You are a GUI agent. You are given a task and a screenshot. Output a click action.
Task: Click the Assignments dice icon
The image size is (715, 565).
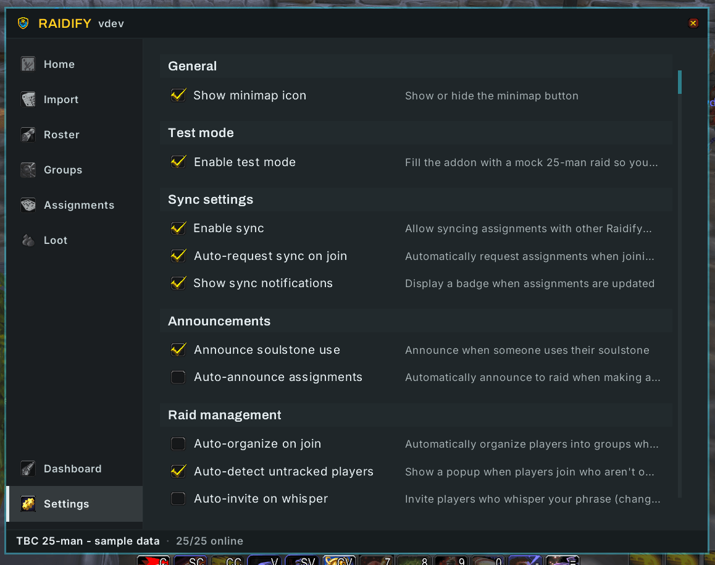click(x=28, y=205)
